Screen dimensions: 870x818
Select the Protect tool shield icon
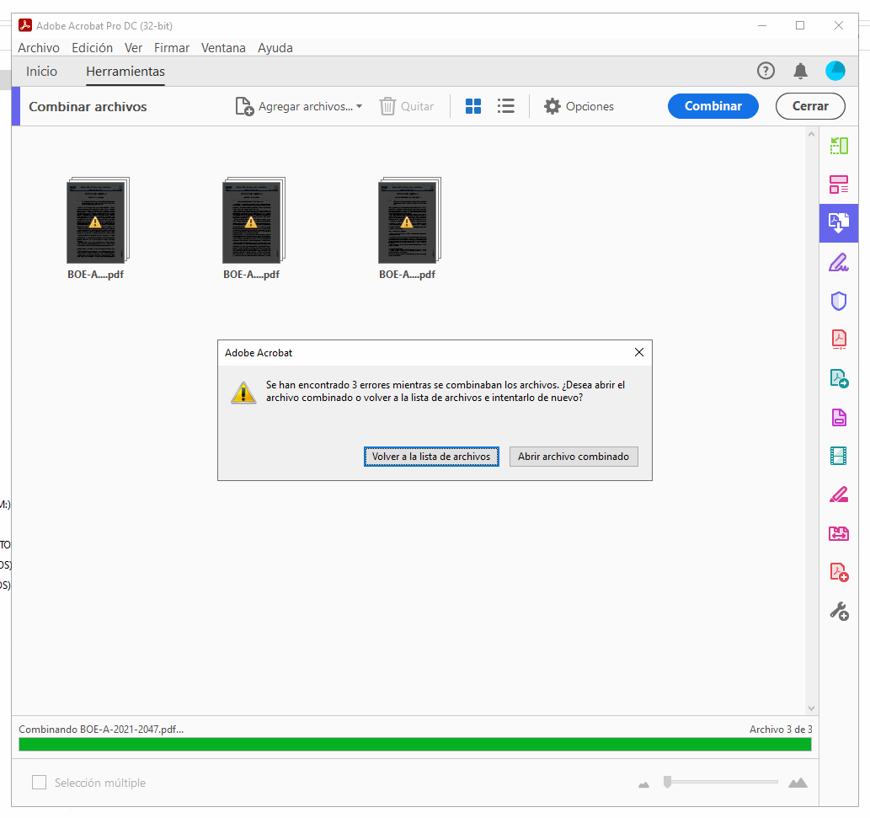click(839, 301)
